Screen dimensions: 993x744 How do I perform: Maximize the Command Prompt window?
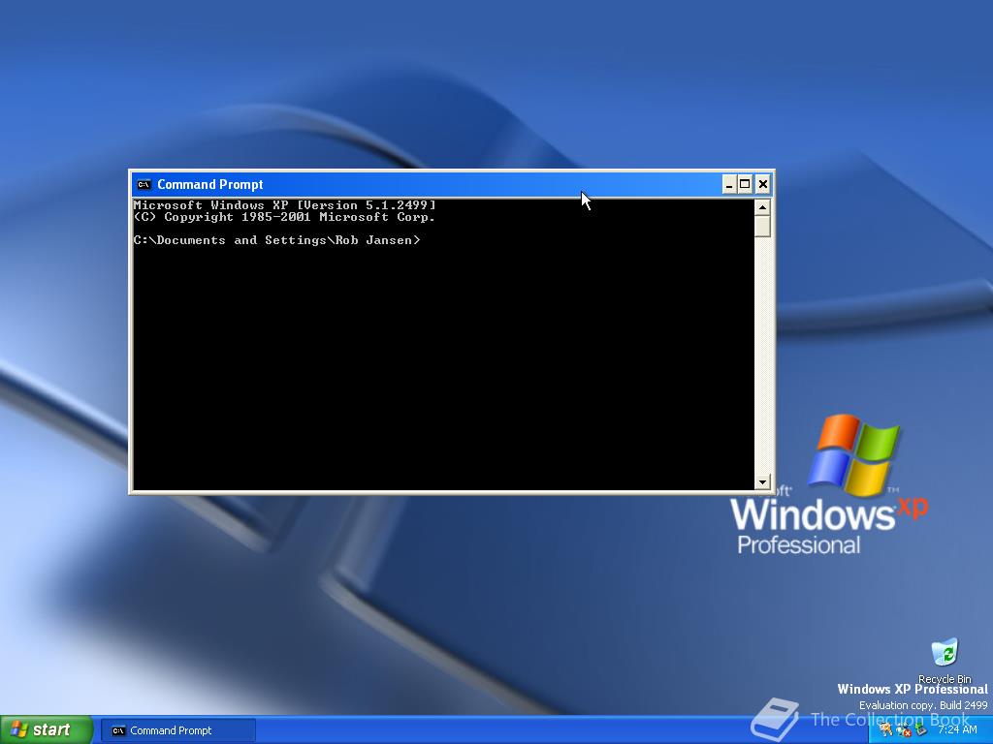pyautogui.click(x=746, y=184)
